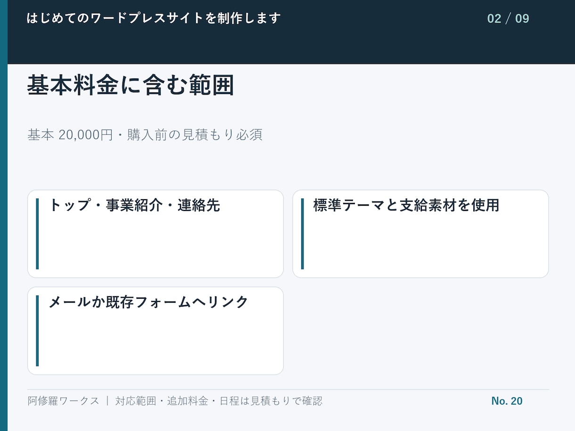Click the No. 20 label
Viewport: 575px width, 431px height.
[x=507, y=401]
